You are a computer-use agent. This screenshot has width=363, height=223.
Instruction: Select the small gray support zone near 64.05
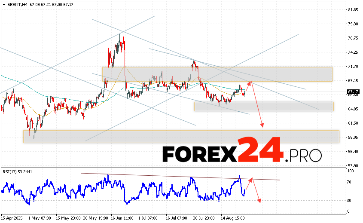pos(263,107)
